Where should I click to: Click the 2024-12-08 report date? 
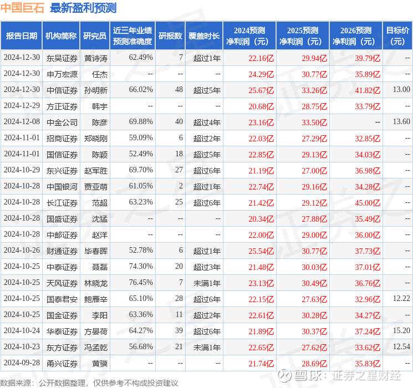[22, 121]
